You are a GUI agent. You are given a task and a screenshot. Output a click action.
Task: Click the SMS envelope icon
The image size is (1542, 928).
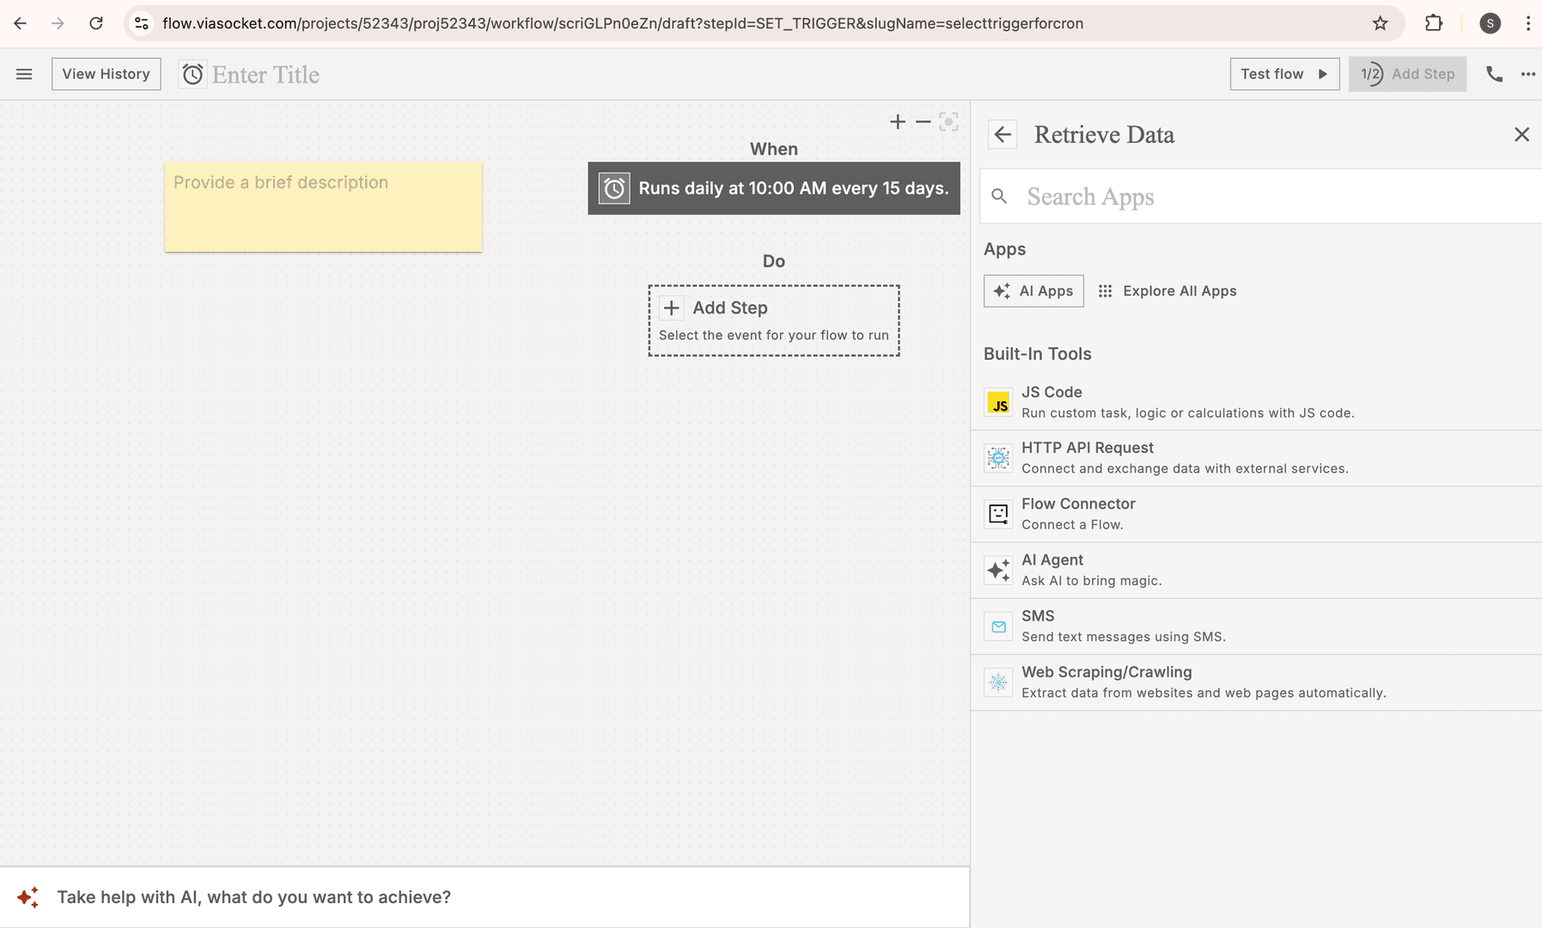pos(998,627)
